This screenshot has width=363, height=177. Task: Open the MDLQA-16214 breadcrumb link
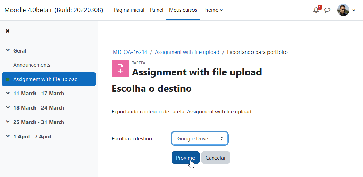pos(130,52)
